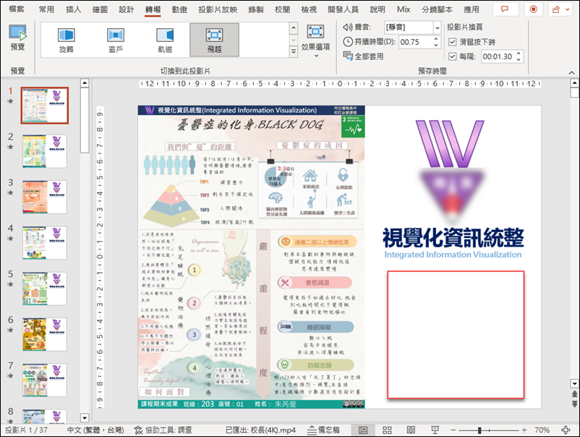Image resolution: width=580 pixels, height=437 pixels.
Task: Click zoom out minus button
Action: [x=453, y=430]
